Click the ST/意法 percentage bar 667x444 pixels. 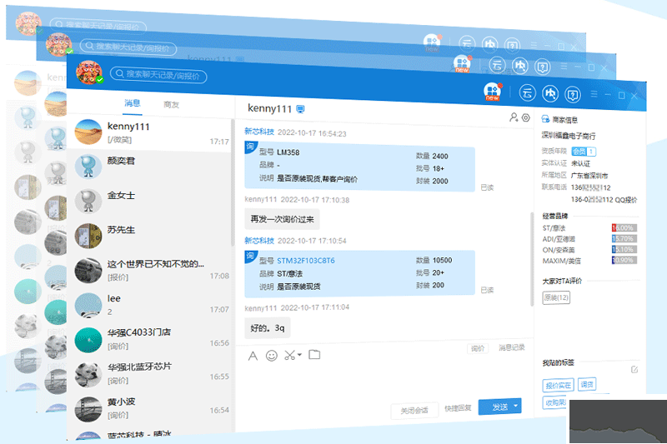point(624,227)
